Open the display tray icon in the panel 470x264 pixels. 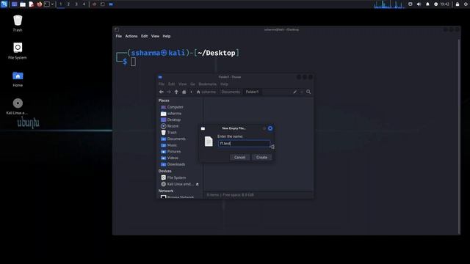pyautogui.click(x=410, y=4)
